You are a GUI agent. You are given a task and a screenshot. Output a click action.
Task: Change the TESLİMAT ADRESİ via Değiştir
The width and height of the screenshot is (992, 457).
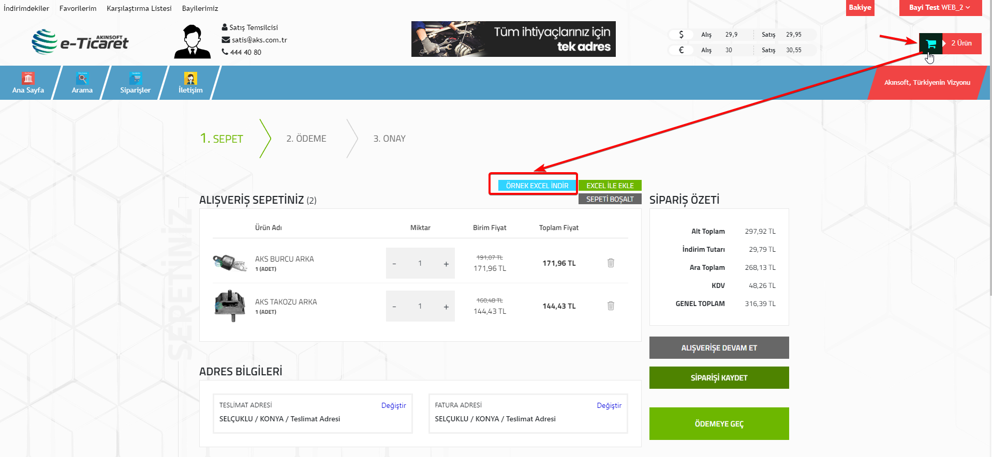tap(393, 405)
